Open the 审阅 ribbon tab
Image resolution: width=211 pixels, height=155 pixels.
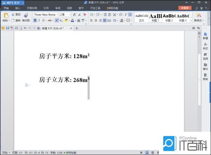click(58, 8)
